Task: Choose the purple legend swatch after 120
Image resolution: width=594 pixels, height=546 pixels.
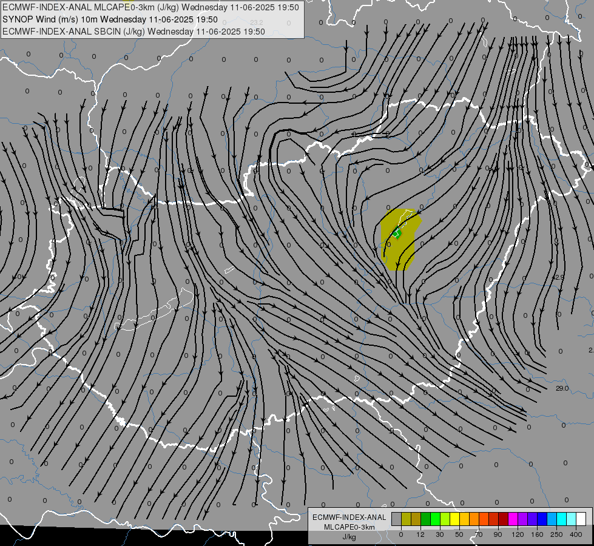Action: (x=523, y=519)
